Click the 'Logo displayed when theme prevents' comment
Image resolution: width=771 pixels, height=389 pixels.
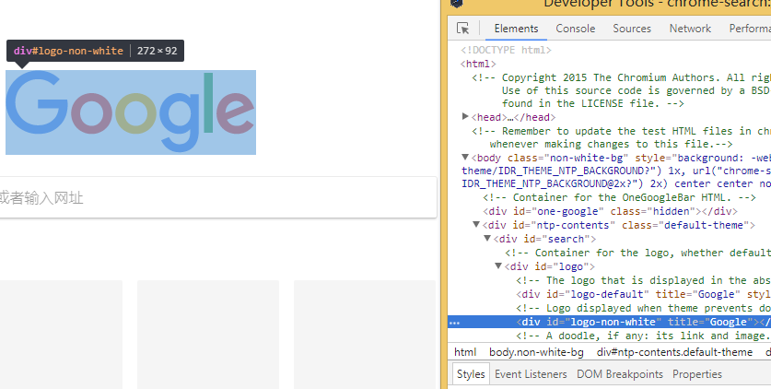pos(643,309)
